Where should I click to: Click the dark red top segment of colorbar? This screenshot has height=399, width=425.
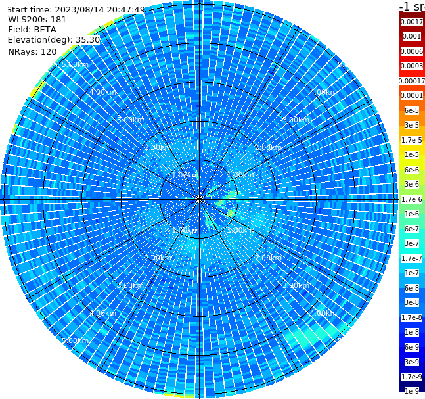pyautogui.click(x=412, y=14)
